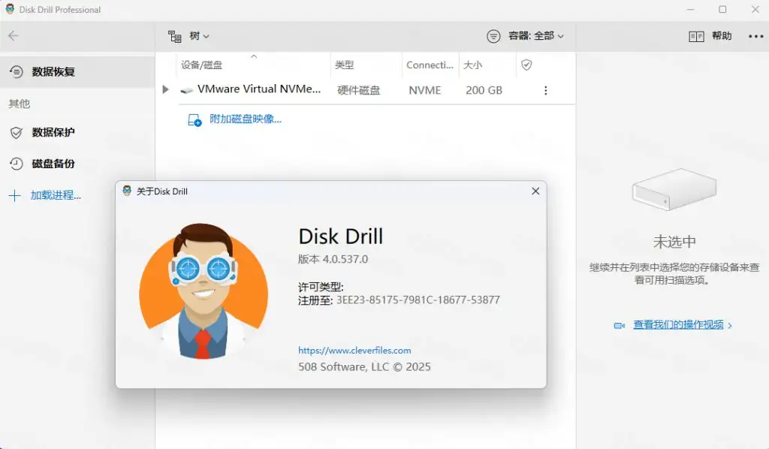The image size is (769, 449).
Task: Click the clock icon beside 磁盘备份
Action: coord(17,164)
